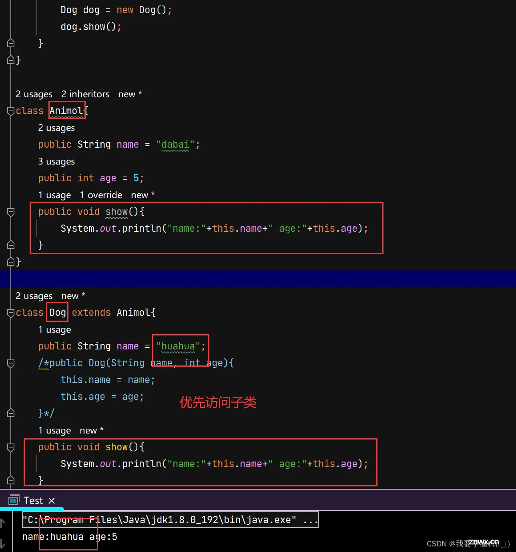The height and width of the screenshot is (552, 516).
Task: Click console output 'name:huahua age:5'
Action: click(x=70, y=537)
